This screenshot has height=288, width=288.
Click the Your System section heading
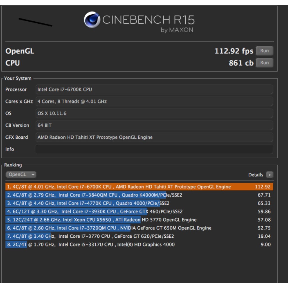tap(18, 78)
